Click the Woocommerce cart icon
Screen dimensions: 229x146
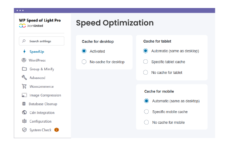24,87
